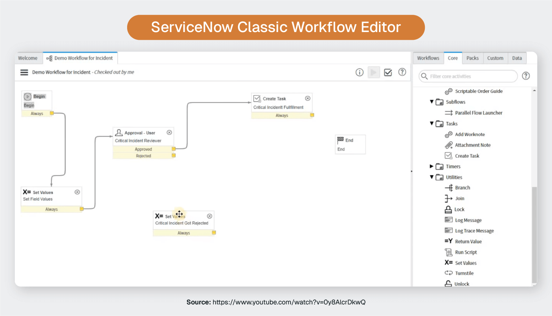Viewport: 552px width, 316px height.
Task: Click the workflow info icon
Action: click(359, 72)
